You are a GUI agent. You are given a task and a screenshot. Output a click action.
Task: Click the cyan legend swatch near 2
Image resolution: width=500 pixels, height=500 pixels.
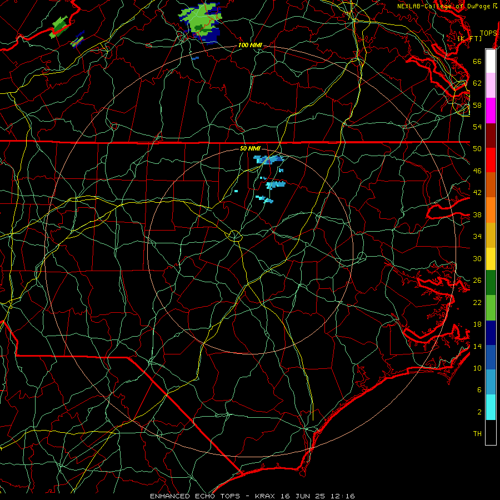coord(491,407)
